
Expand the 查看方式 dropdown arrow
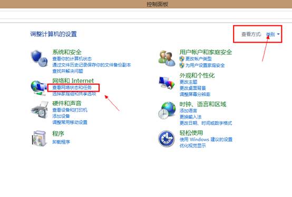pos(278,34)
